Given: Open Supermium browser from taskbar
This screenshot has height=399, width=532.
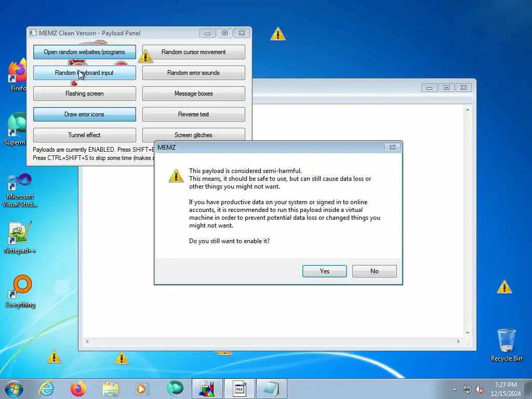Looking at the screenshot, I should 175,389.
